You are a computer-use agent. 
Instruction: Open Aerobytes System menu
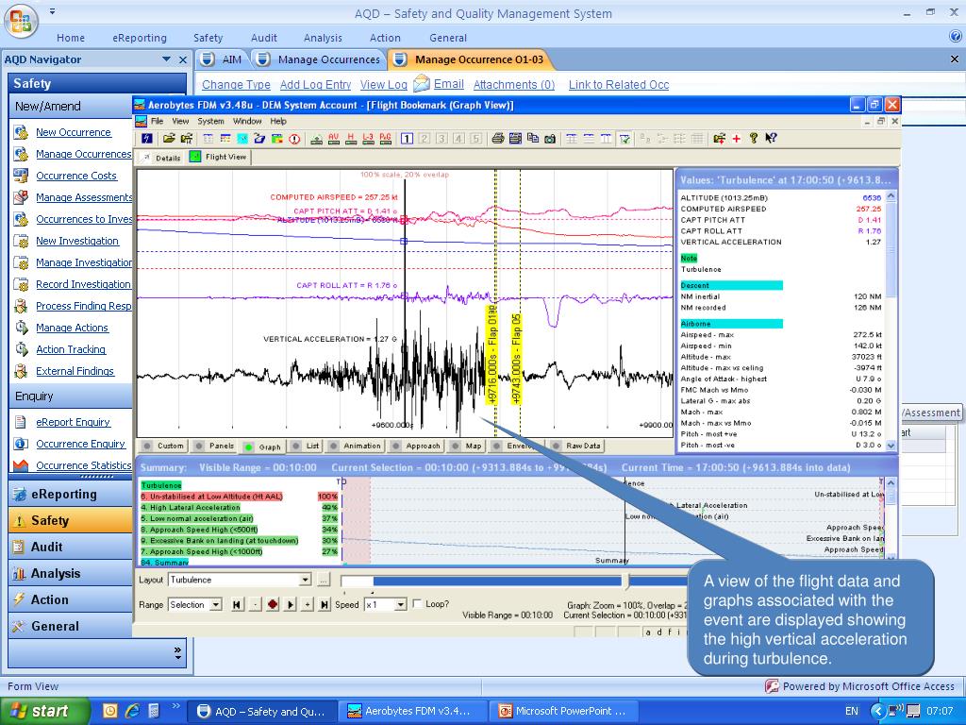(210, 122)
